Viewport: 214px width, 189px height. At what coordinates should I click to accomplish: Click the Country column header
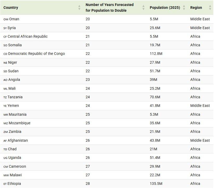point(11,8)
